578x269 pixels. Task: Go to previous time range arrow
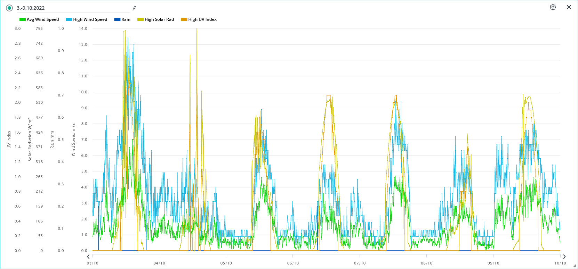click(88, 257)
